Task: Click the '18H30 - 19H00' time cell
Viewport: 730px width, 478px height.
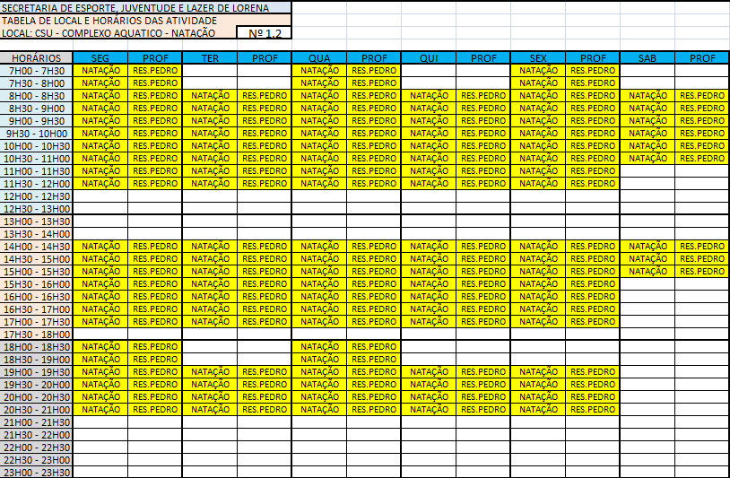Action: click(36, 360)
